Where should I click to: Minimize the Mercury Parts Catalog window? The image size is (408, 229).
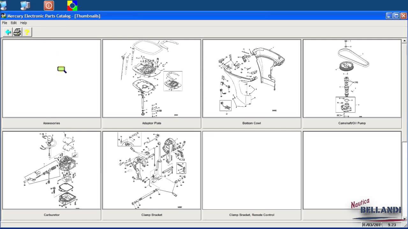389,16
